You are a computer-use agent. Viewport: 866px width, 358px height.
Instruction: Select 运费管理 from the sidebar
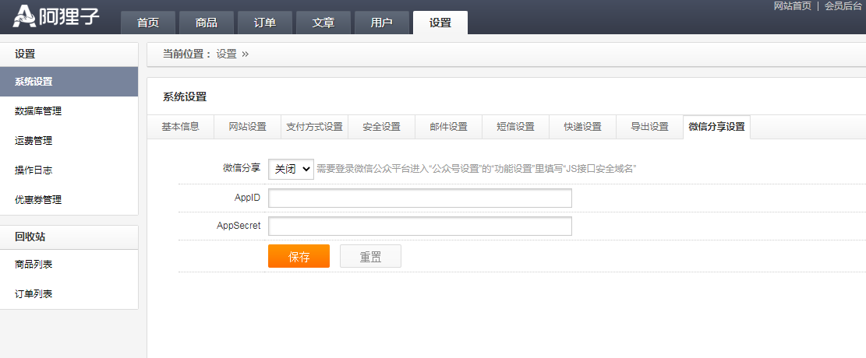(34, 141)
